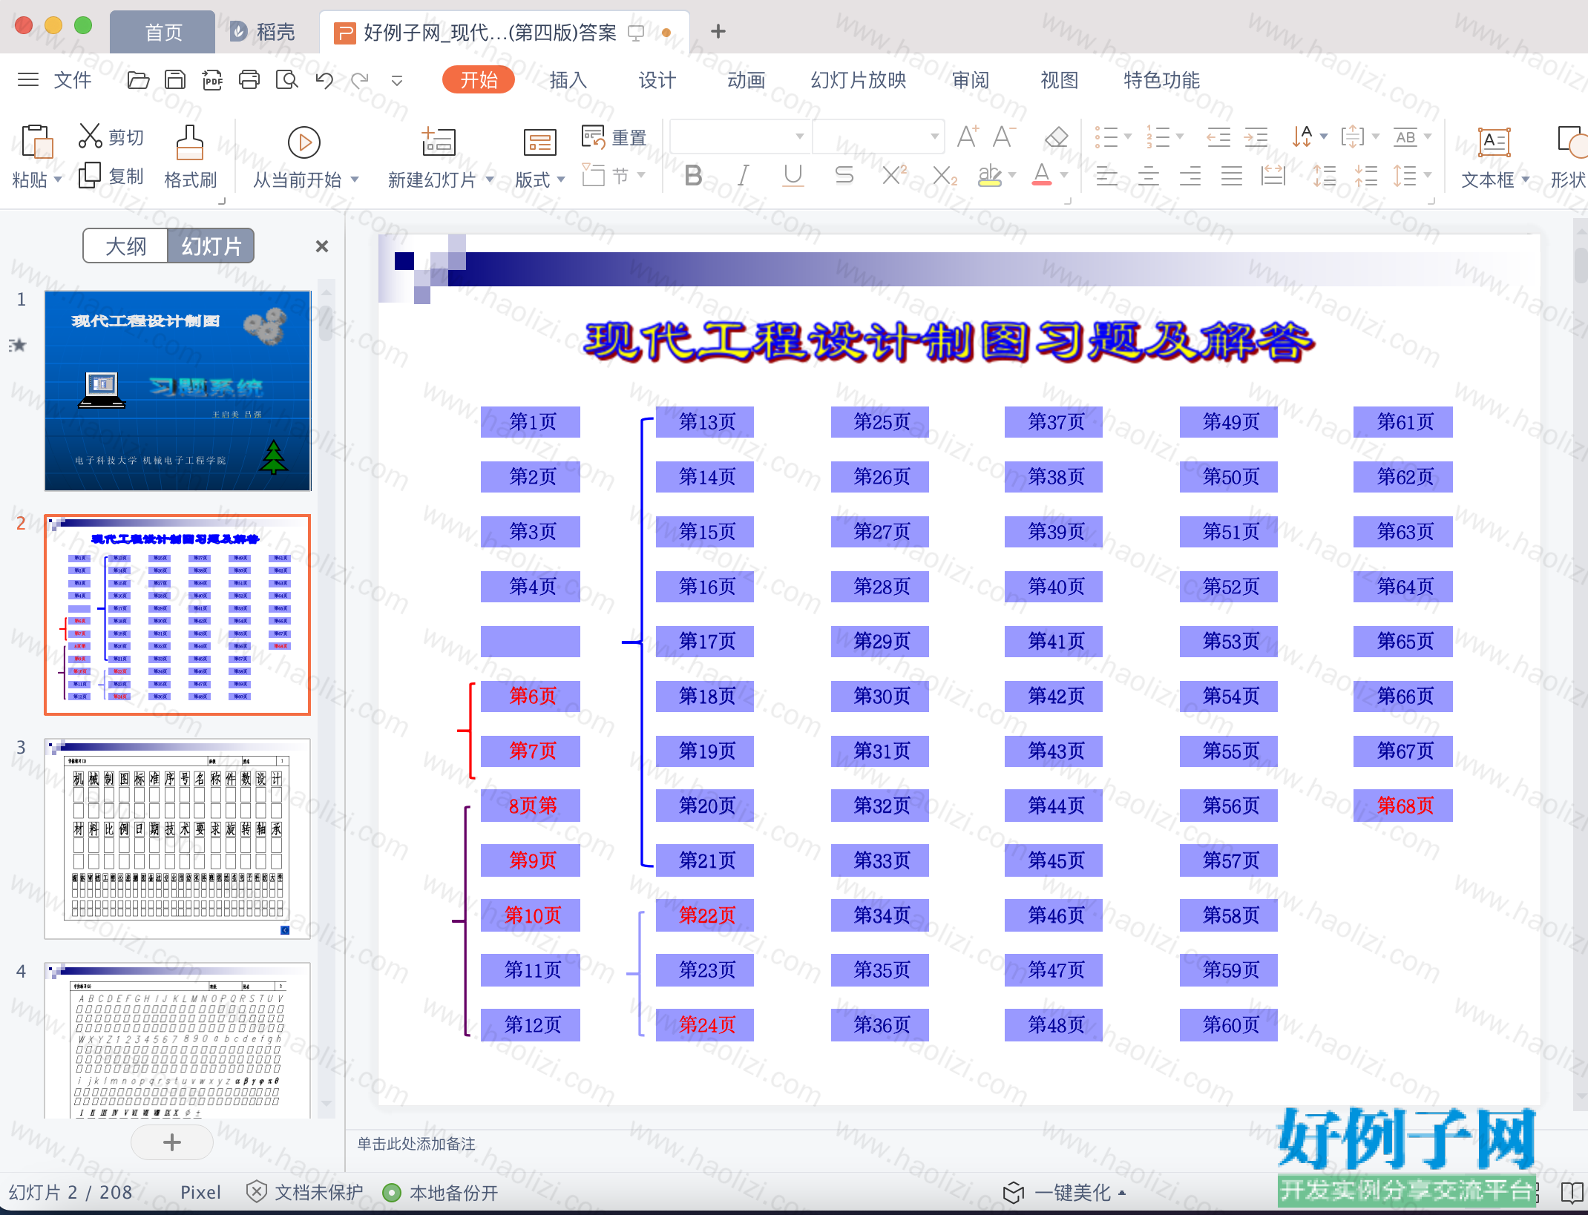Viewport: 1588px width, 1215px height.
Task: Open the font name dropdown
Action: coord(799,136)
